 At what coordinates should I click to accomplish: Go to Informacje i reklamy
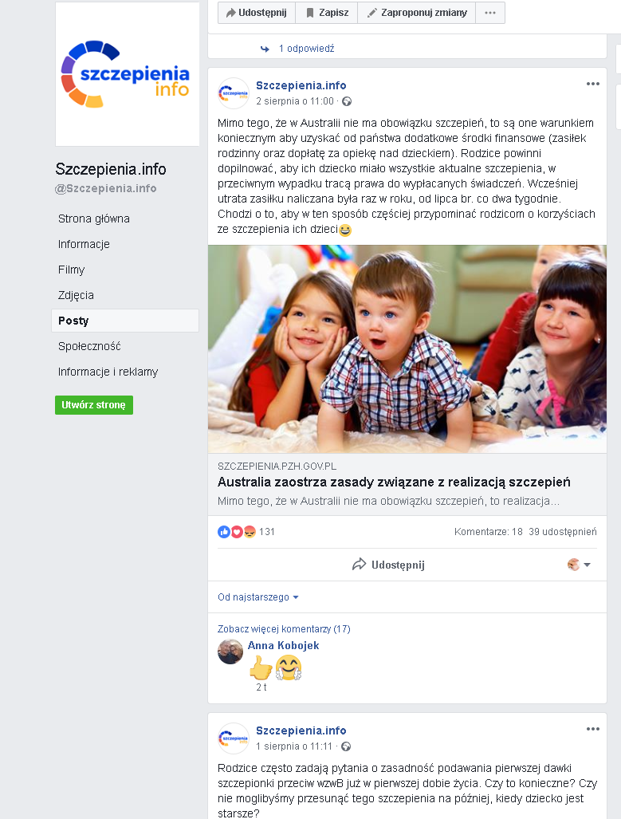[108, 372]
